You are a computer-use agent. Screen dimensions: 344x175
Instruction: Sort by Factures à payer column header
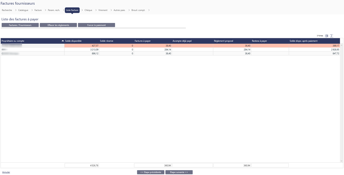[x=142, y=41]
